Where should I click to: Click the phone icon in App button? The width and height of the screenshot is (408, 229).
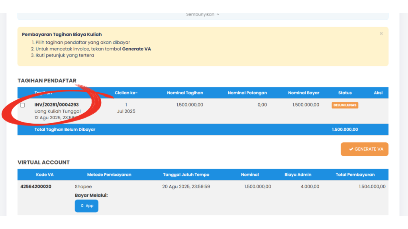(82, 206)
